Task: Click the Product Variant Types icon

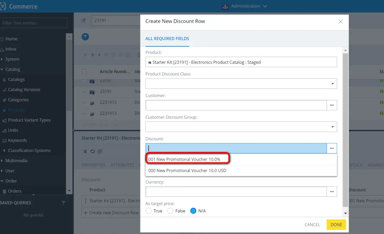Action: pos(4,120)
